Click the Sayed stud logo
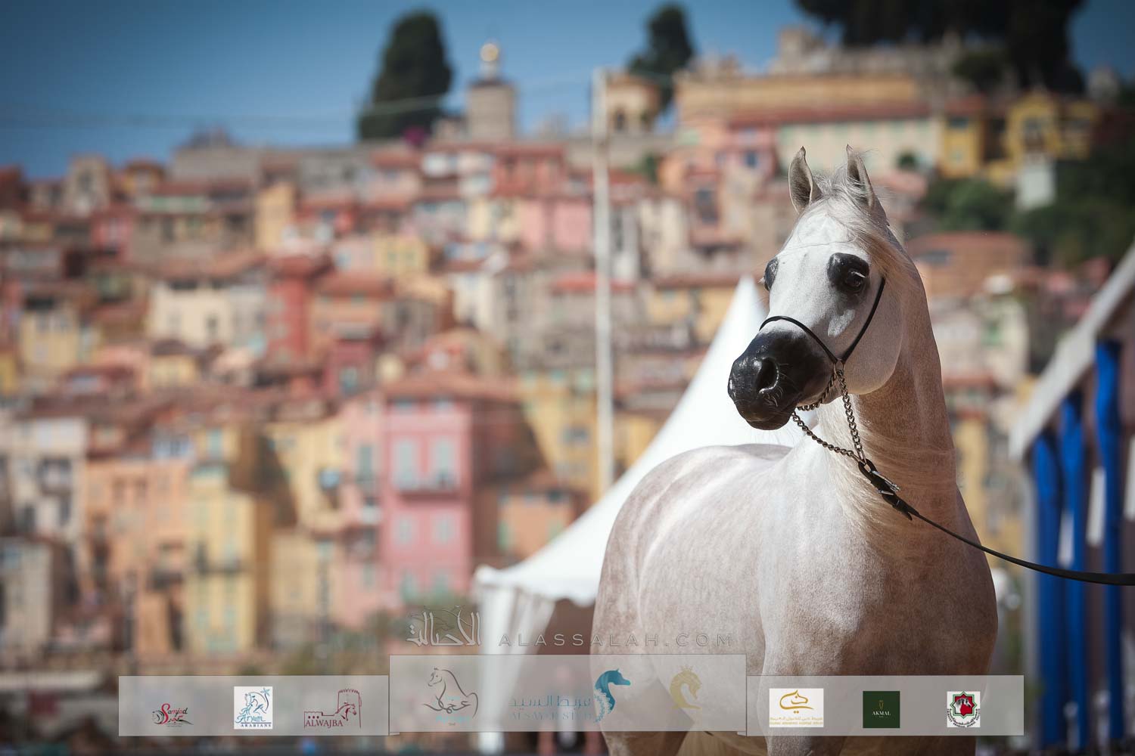This screenshot has height=756, width=1135. (x=170, y=712)
